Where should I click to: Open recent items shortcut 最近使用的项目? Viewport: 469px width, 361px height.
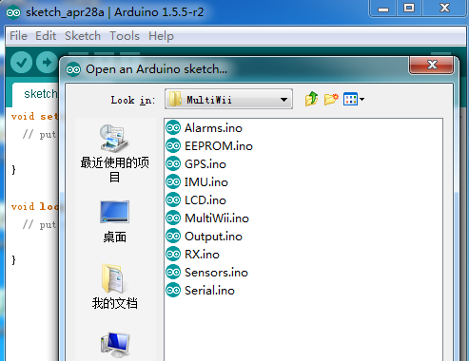coord(114,154)
